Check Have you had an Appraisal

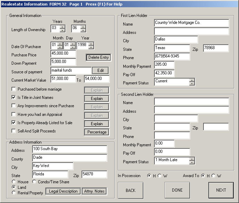tap(13, 114)
